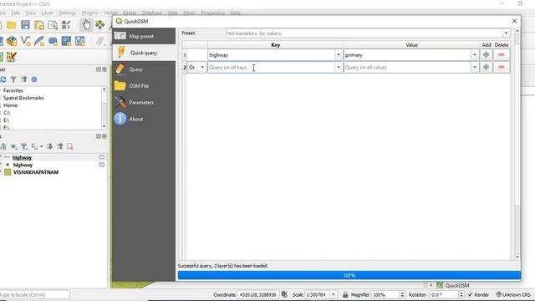This screenshot has width=535, height=301.
Task: Click Delete red minus in highway row
Action: pos(502,55)
